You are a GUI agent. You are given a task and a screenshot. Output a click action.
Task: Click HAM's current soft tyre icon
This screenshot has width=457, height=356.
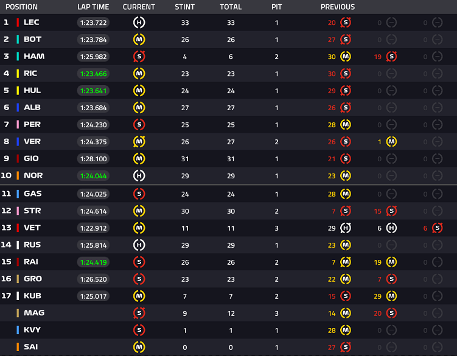click(139, 57)
